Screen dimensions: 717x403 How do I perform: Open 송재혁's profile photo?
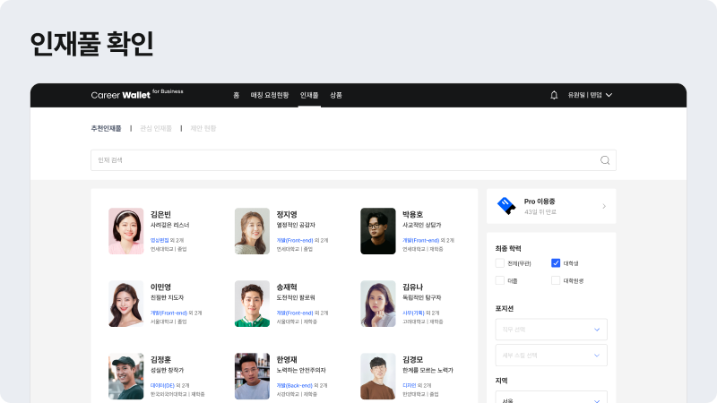click(252, 304)
